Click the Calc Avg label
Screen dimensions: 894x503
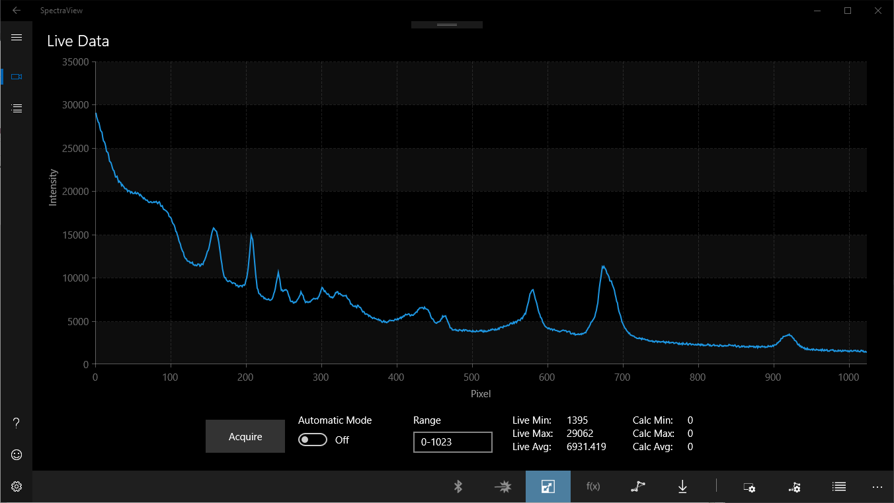tap(653, 447)
